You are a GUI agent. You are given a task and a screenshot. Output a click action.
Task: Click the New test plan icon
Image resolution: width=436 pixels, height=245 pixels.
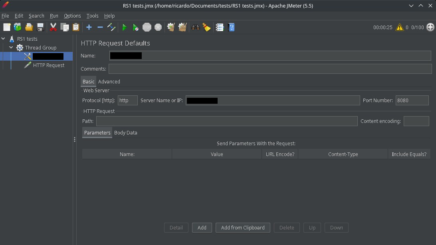click(x=7, y=27)
